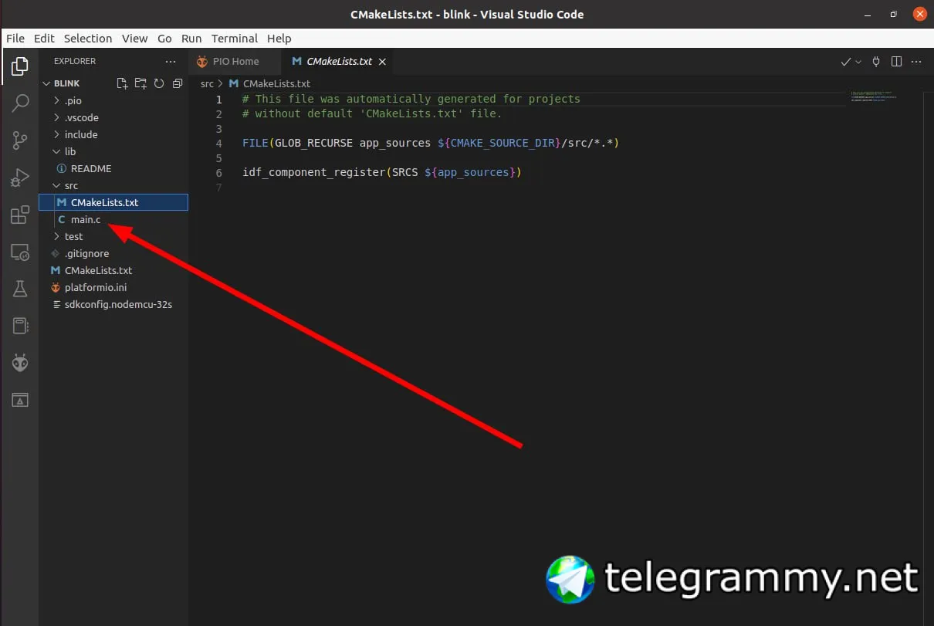Click the 'idf_component_register' code text
The width and height of the screenshot is (934, 626).
click(313, 172)
